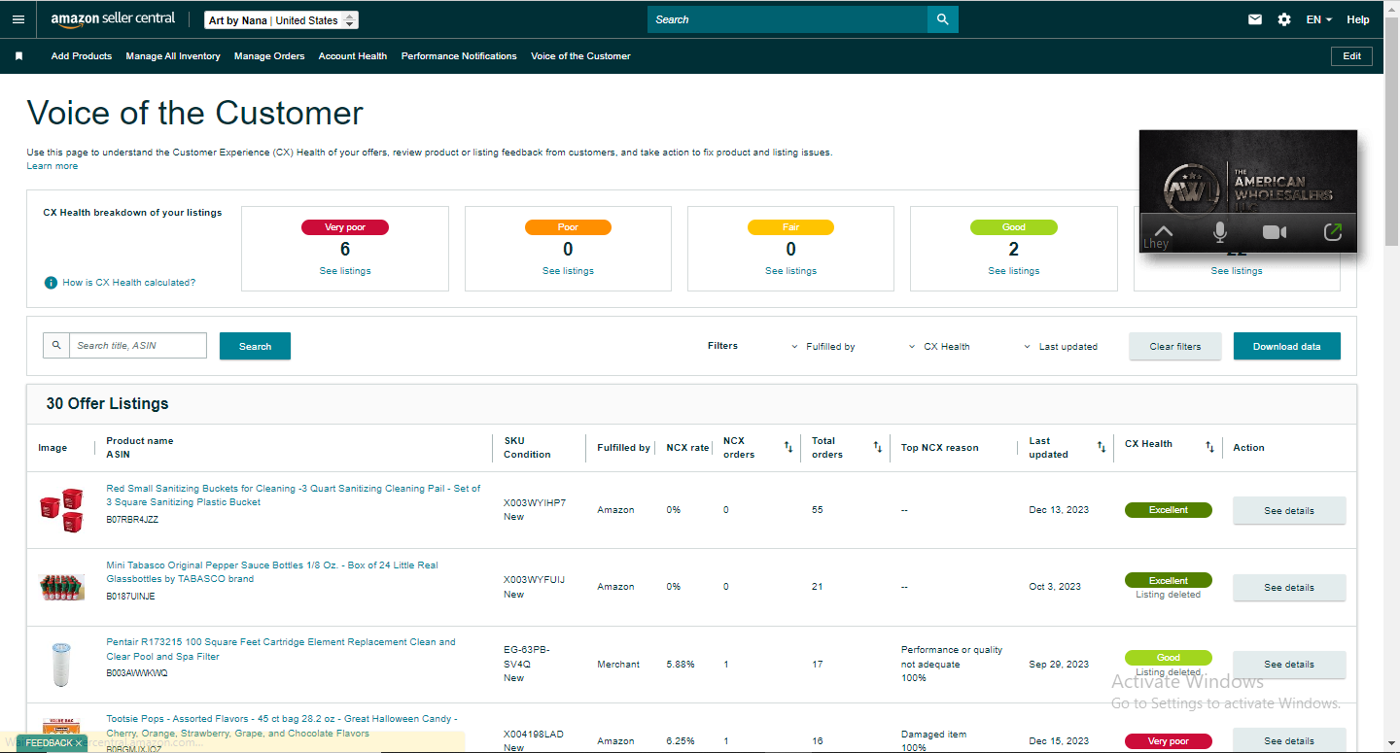Click Download data

click(x=1287, y=346)
